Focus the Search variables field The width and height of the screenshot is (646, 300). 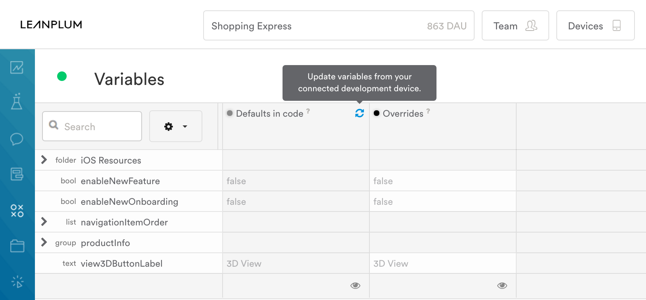point(92,126)
